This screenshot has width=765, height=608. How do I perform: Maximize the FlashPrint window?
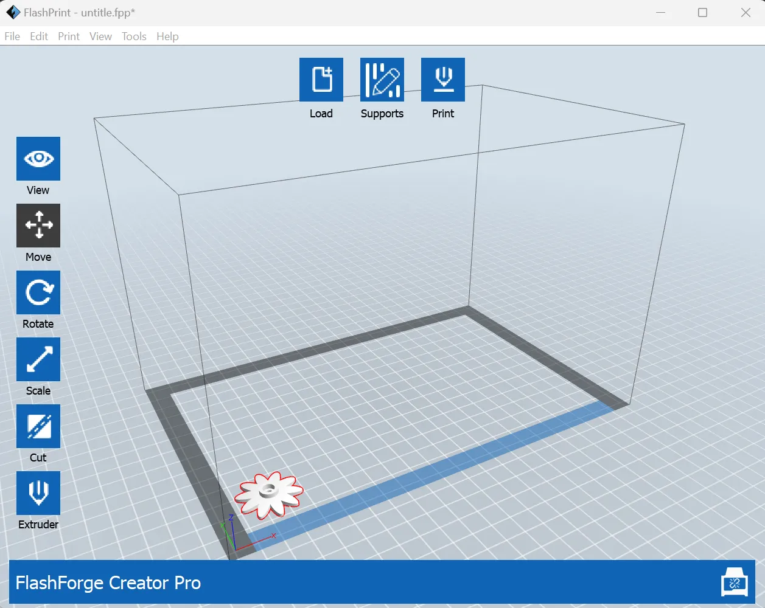click(702, 12)
